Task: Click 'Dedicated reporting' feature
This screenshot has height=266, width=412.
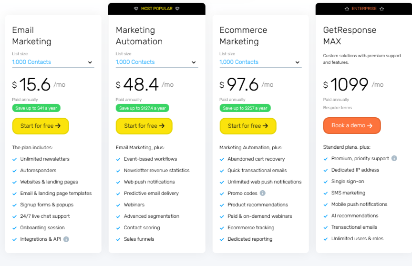Action: (x=250, y=239)
